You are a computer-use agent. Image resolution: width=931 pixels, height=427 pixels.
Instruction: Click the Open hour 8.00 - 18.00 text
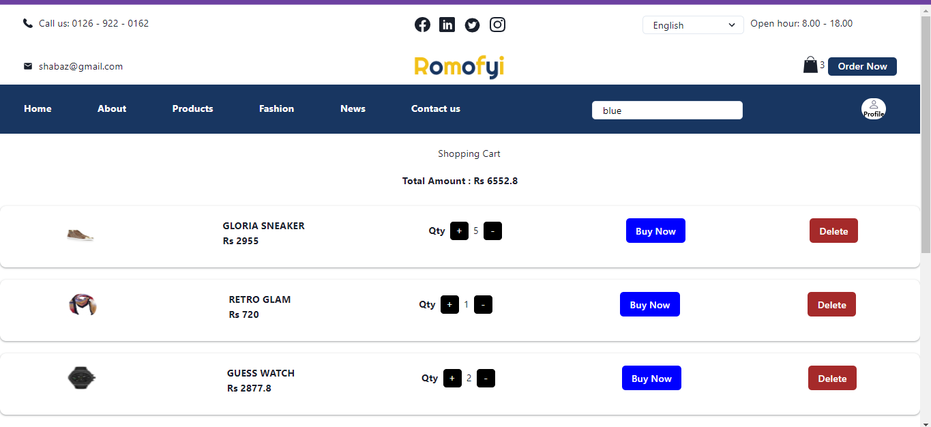point(801,23)
